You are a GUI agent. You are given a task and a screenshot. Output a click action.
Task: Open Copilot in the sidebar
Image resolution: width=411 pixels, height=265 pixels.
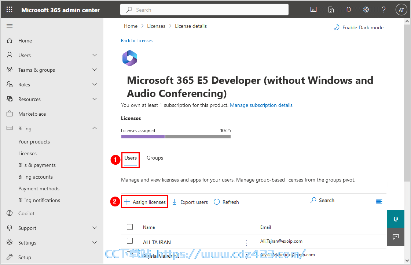point(26,213)
